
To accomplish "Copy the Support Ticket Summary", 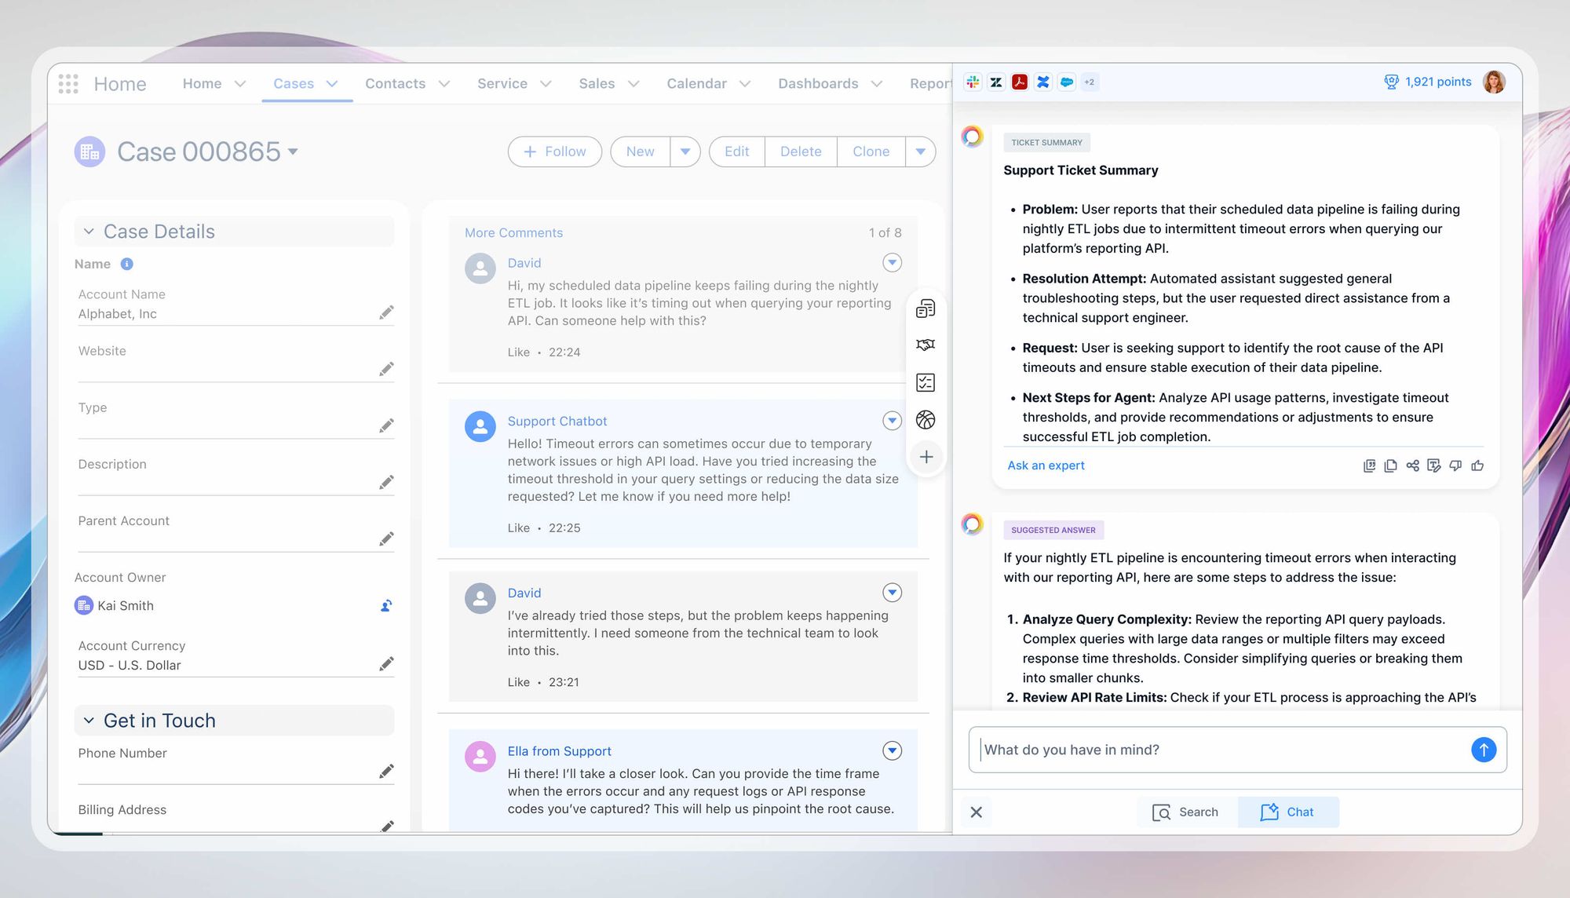I will pos(1390,465).
